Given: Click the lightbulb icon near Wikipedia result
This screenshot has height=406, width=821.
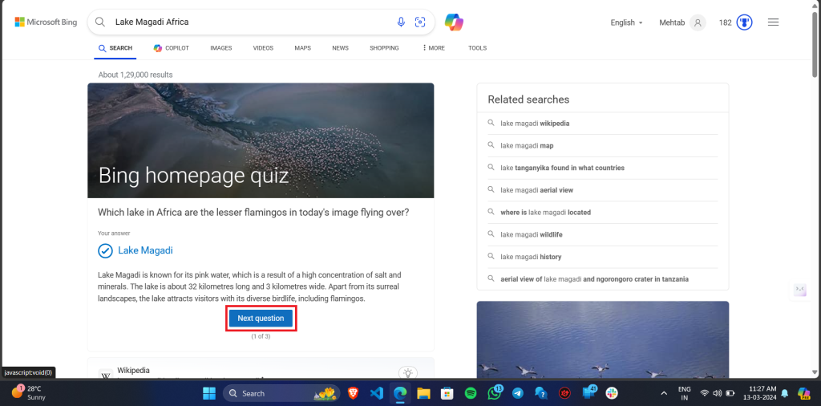Looking at the screenshot, I should pos(408,373).
